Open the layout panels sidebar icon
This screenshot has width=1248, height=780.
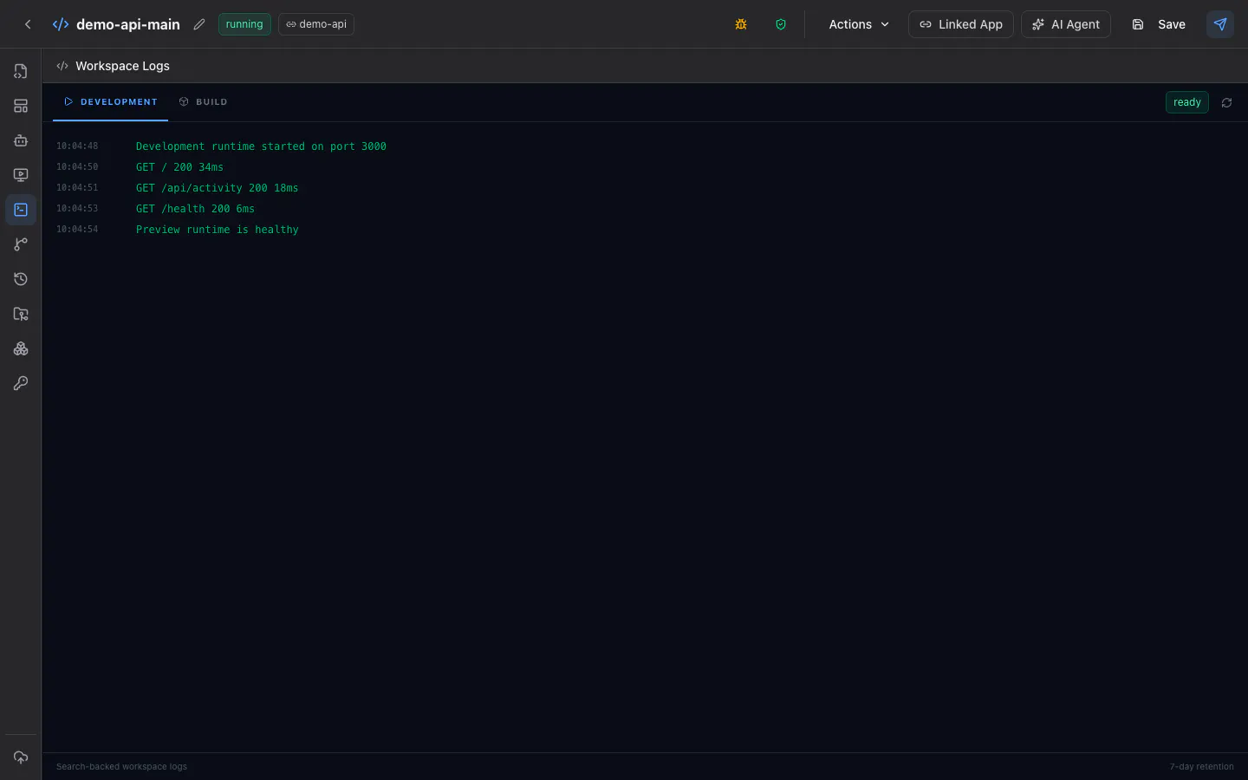pyautogui.click(x=21, y=106)
